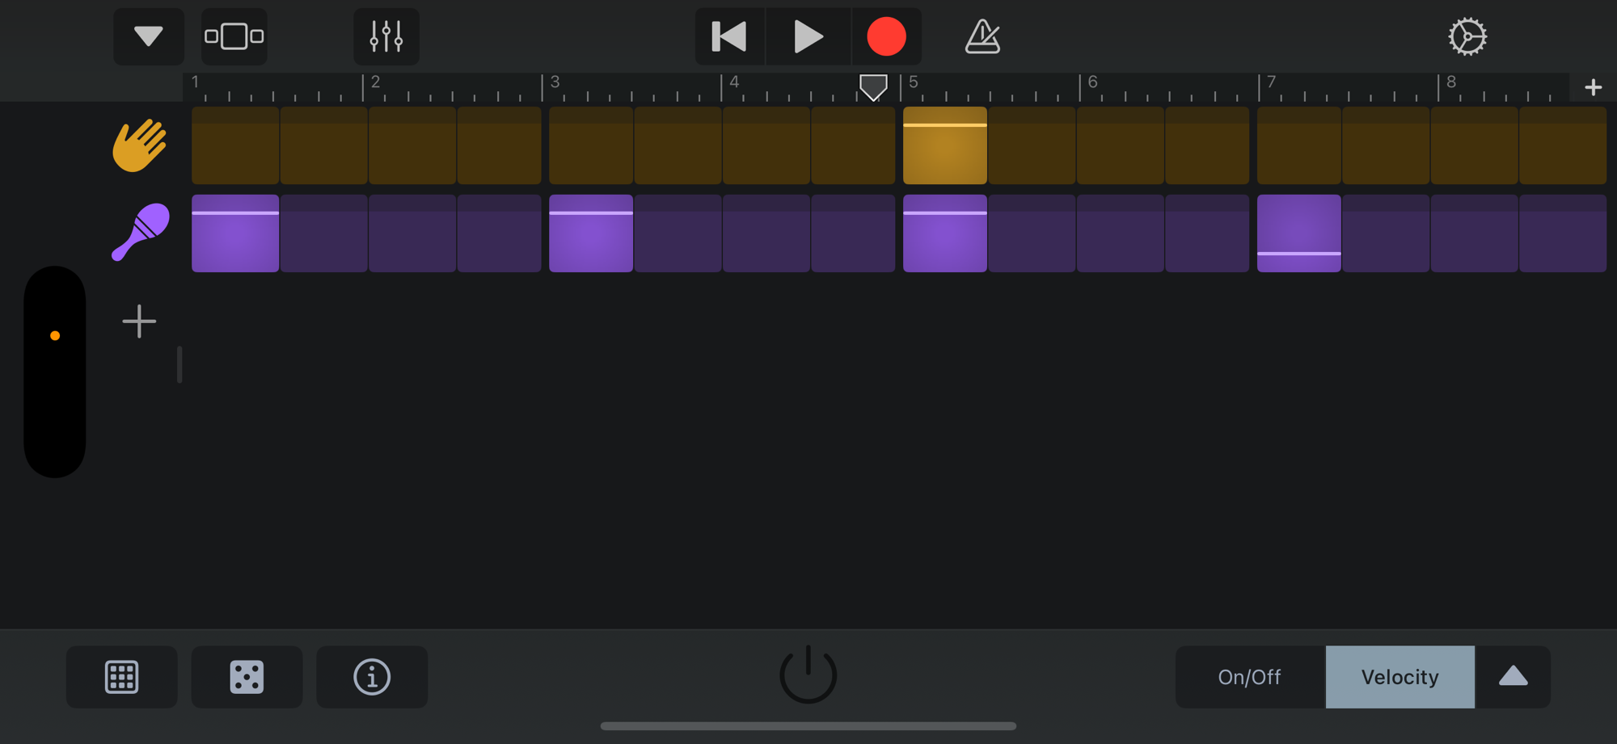Screen dimensions: 1617x744
Task: Add steps with the ruler plus button
Action: click(1593, 86)
